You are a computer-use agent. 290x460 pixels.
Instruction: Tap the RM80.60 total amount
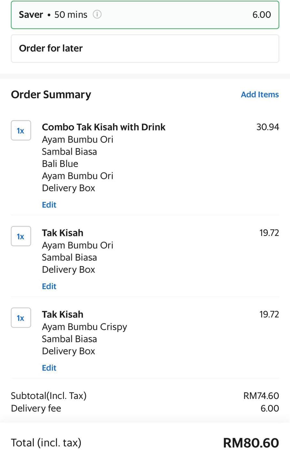251,443
